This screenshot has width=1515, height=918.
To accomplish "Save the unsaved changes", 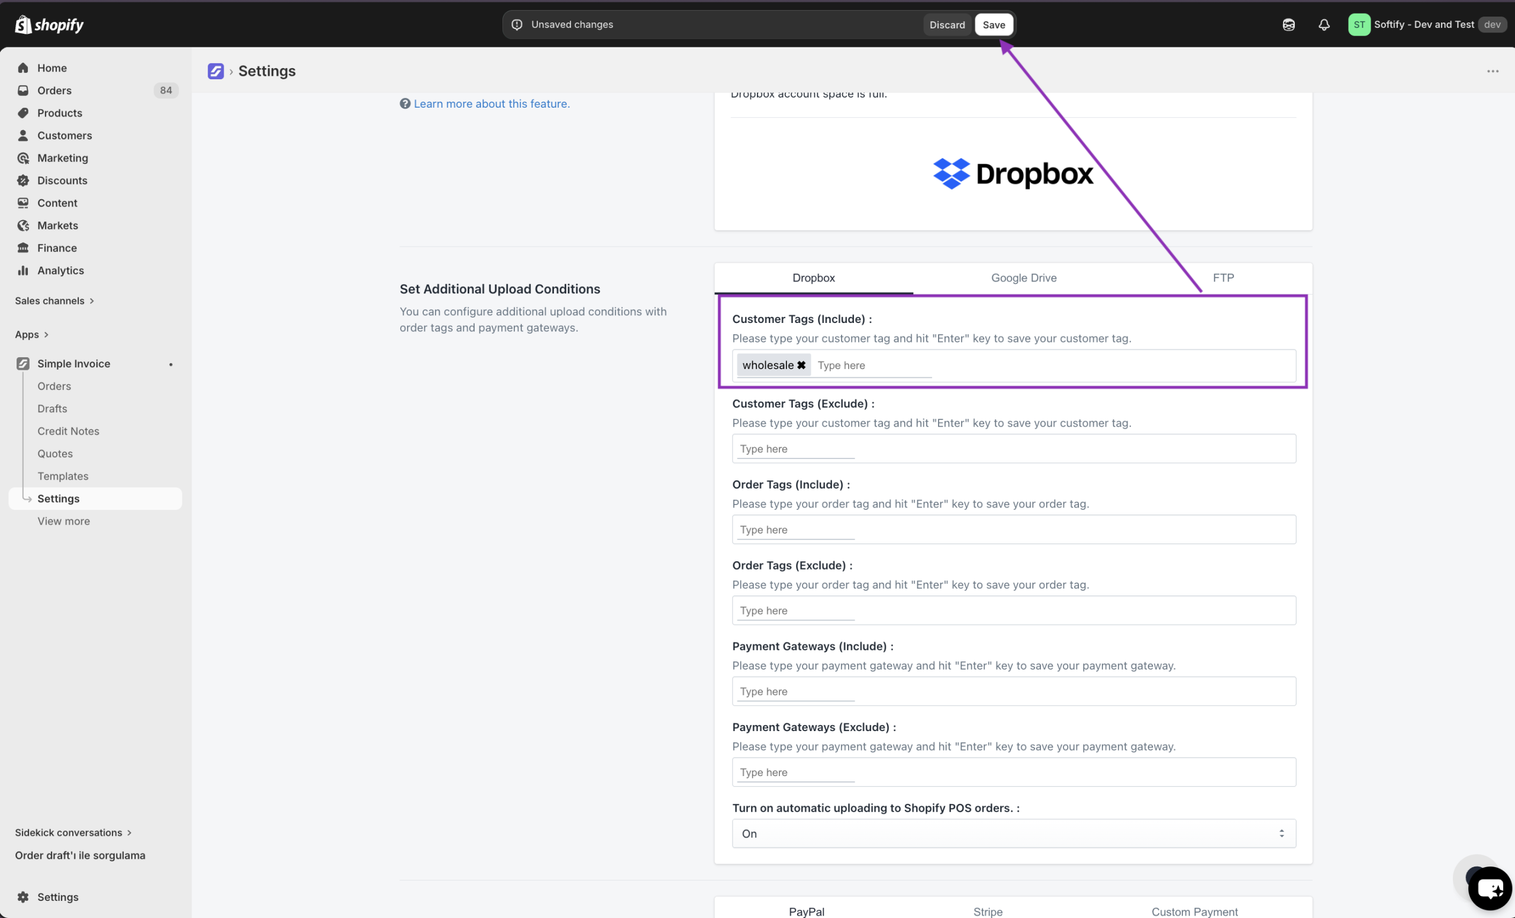I will (994, 25).
